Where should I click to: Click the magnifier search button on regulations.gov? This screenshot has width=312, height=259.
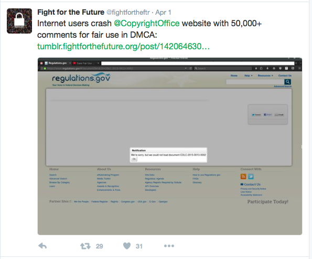click(288, 82)
